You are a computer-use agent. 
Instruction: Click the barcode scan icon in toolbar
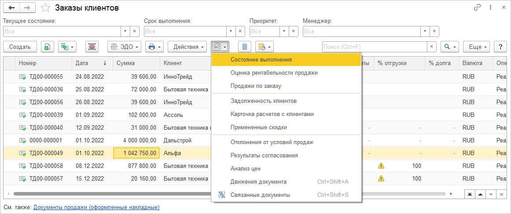point(92,47)
